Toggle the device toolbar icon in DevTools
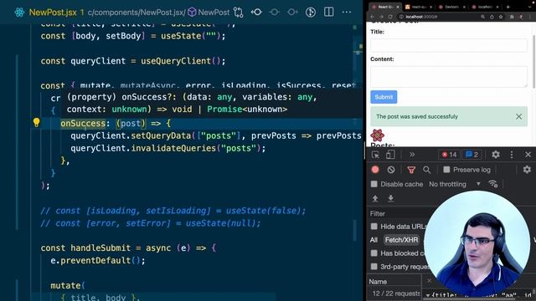 390,155
